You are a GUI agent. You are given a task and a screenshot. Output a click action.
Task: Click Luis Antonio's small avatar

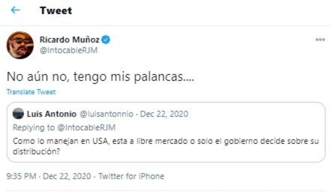pos(19,114)
